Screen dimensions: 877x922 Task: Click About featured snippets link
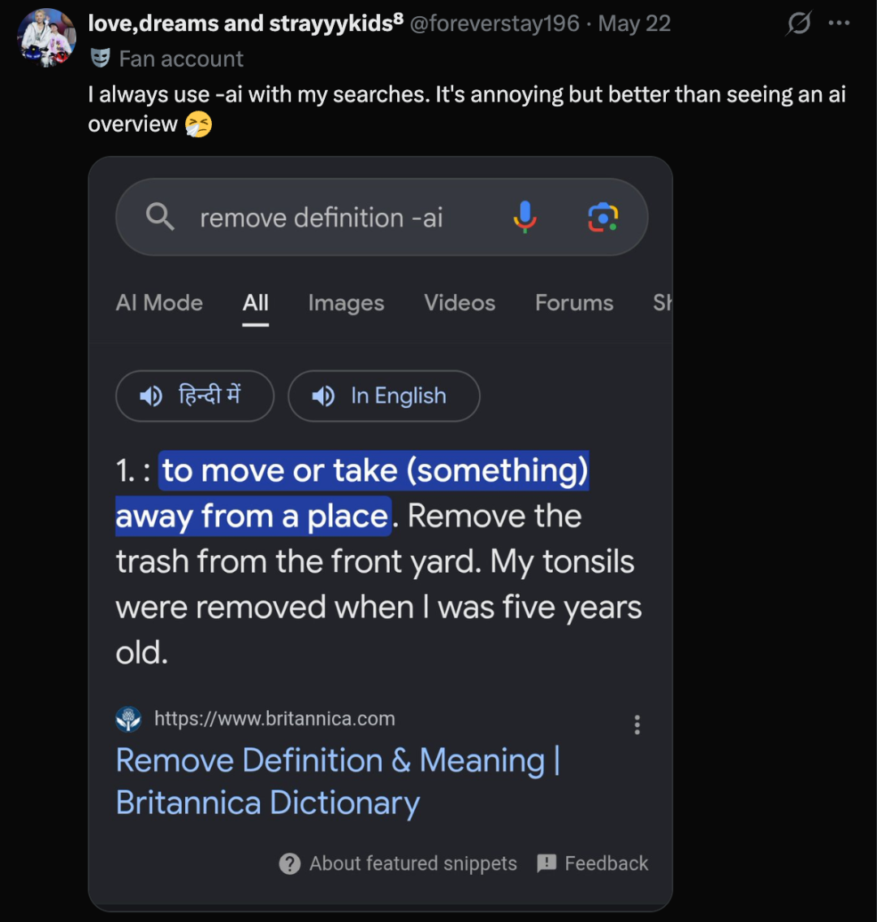[413, 864]
